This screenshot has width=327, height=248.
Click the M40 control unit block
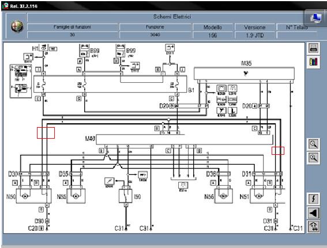[185, 139]
